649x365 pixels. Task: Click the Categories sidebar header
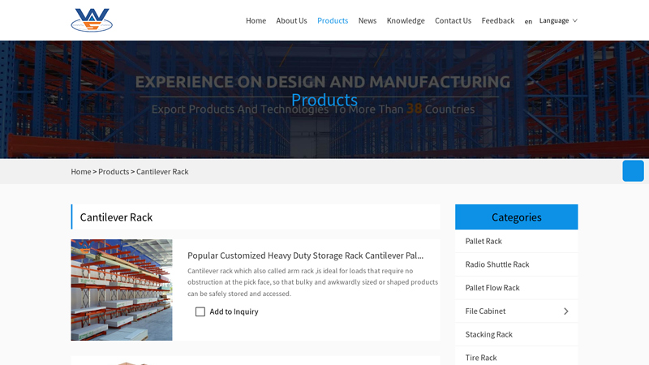point(516,217)
